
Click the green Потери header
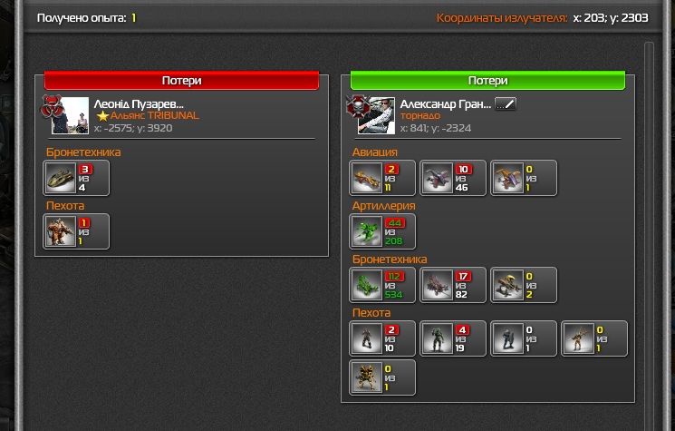pyautogui.click(x=487, y=81)
